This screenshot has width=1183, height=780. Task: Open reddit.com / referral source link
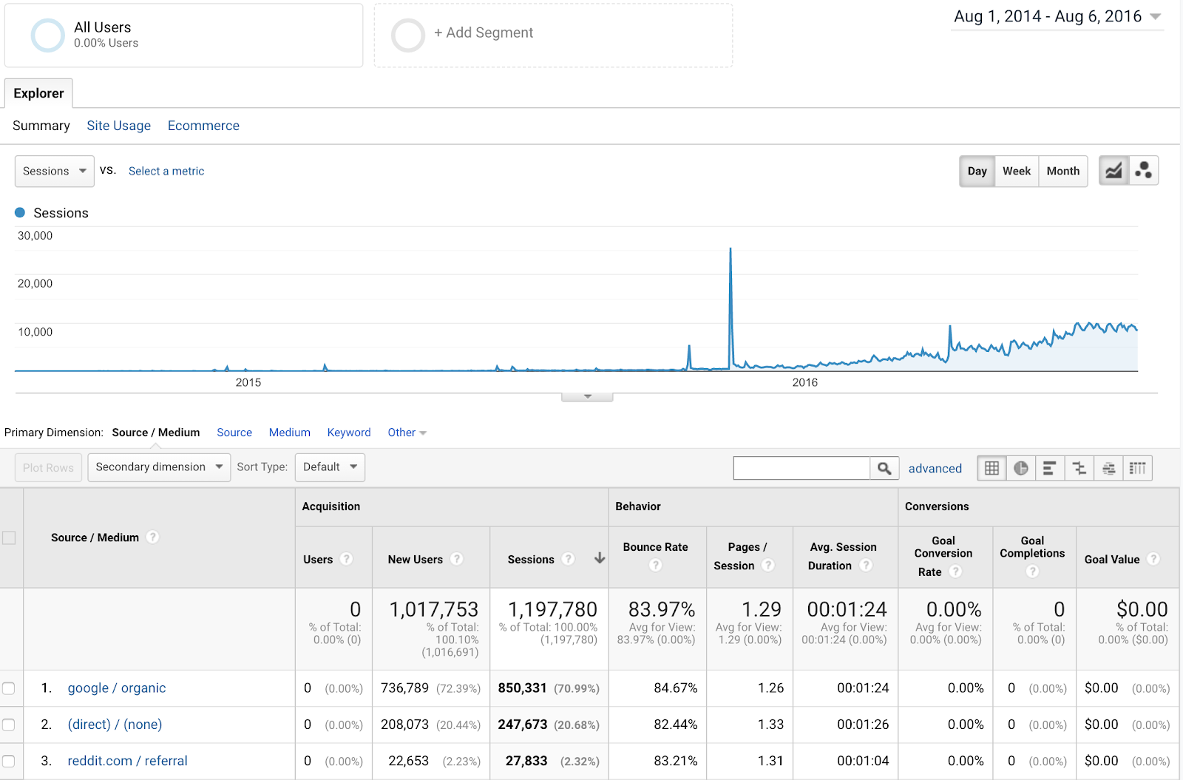pyautogui.click(x=127, y=761)
